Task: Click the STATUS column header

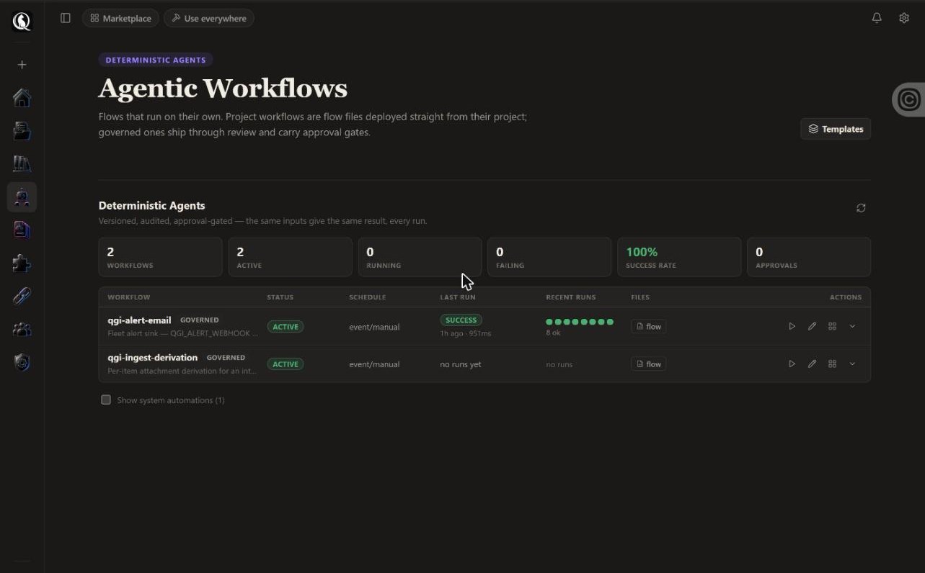Action: [x=280, y=297]
